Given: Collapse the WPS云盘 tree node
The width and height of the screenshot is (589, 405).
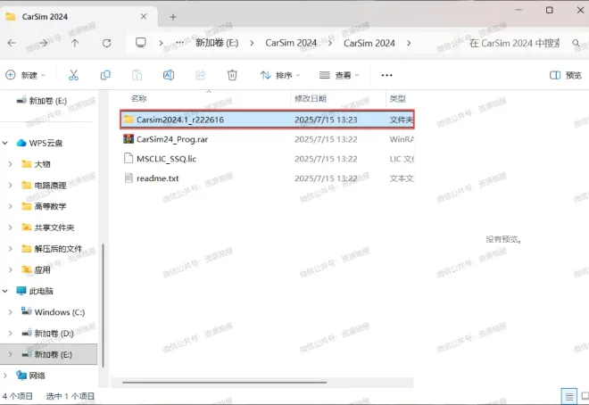Looking at the screenshot, I should tap(5, 143).
